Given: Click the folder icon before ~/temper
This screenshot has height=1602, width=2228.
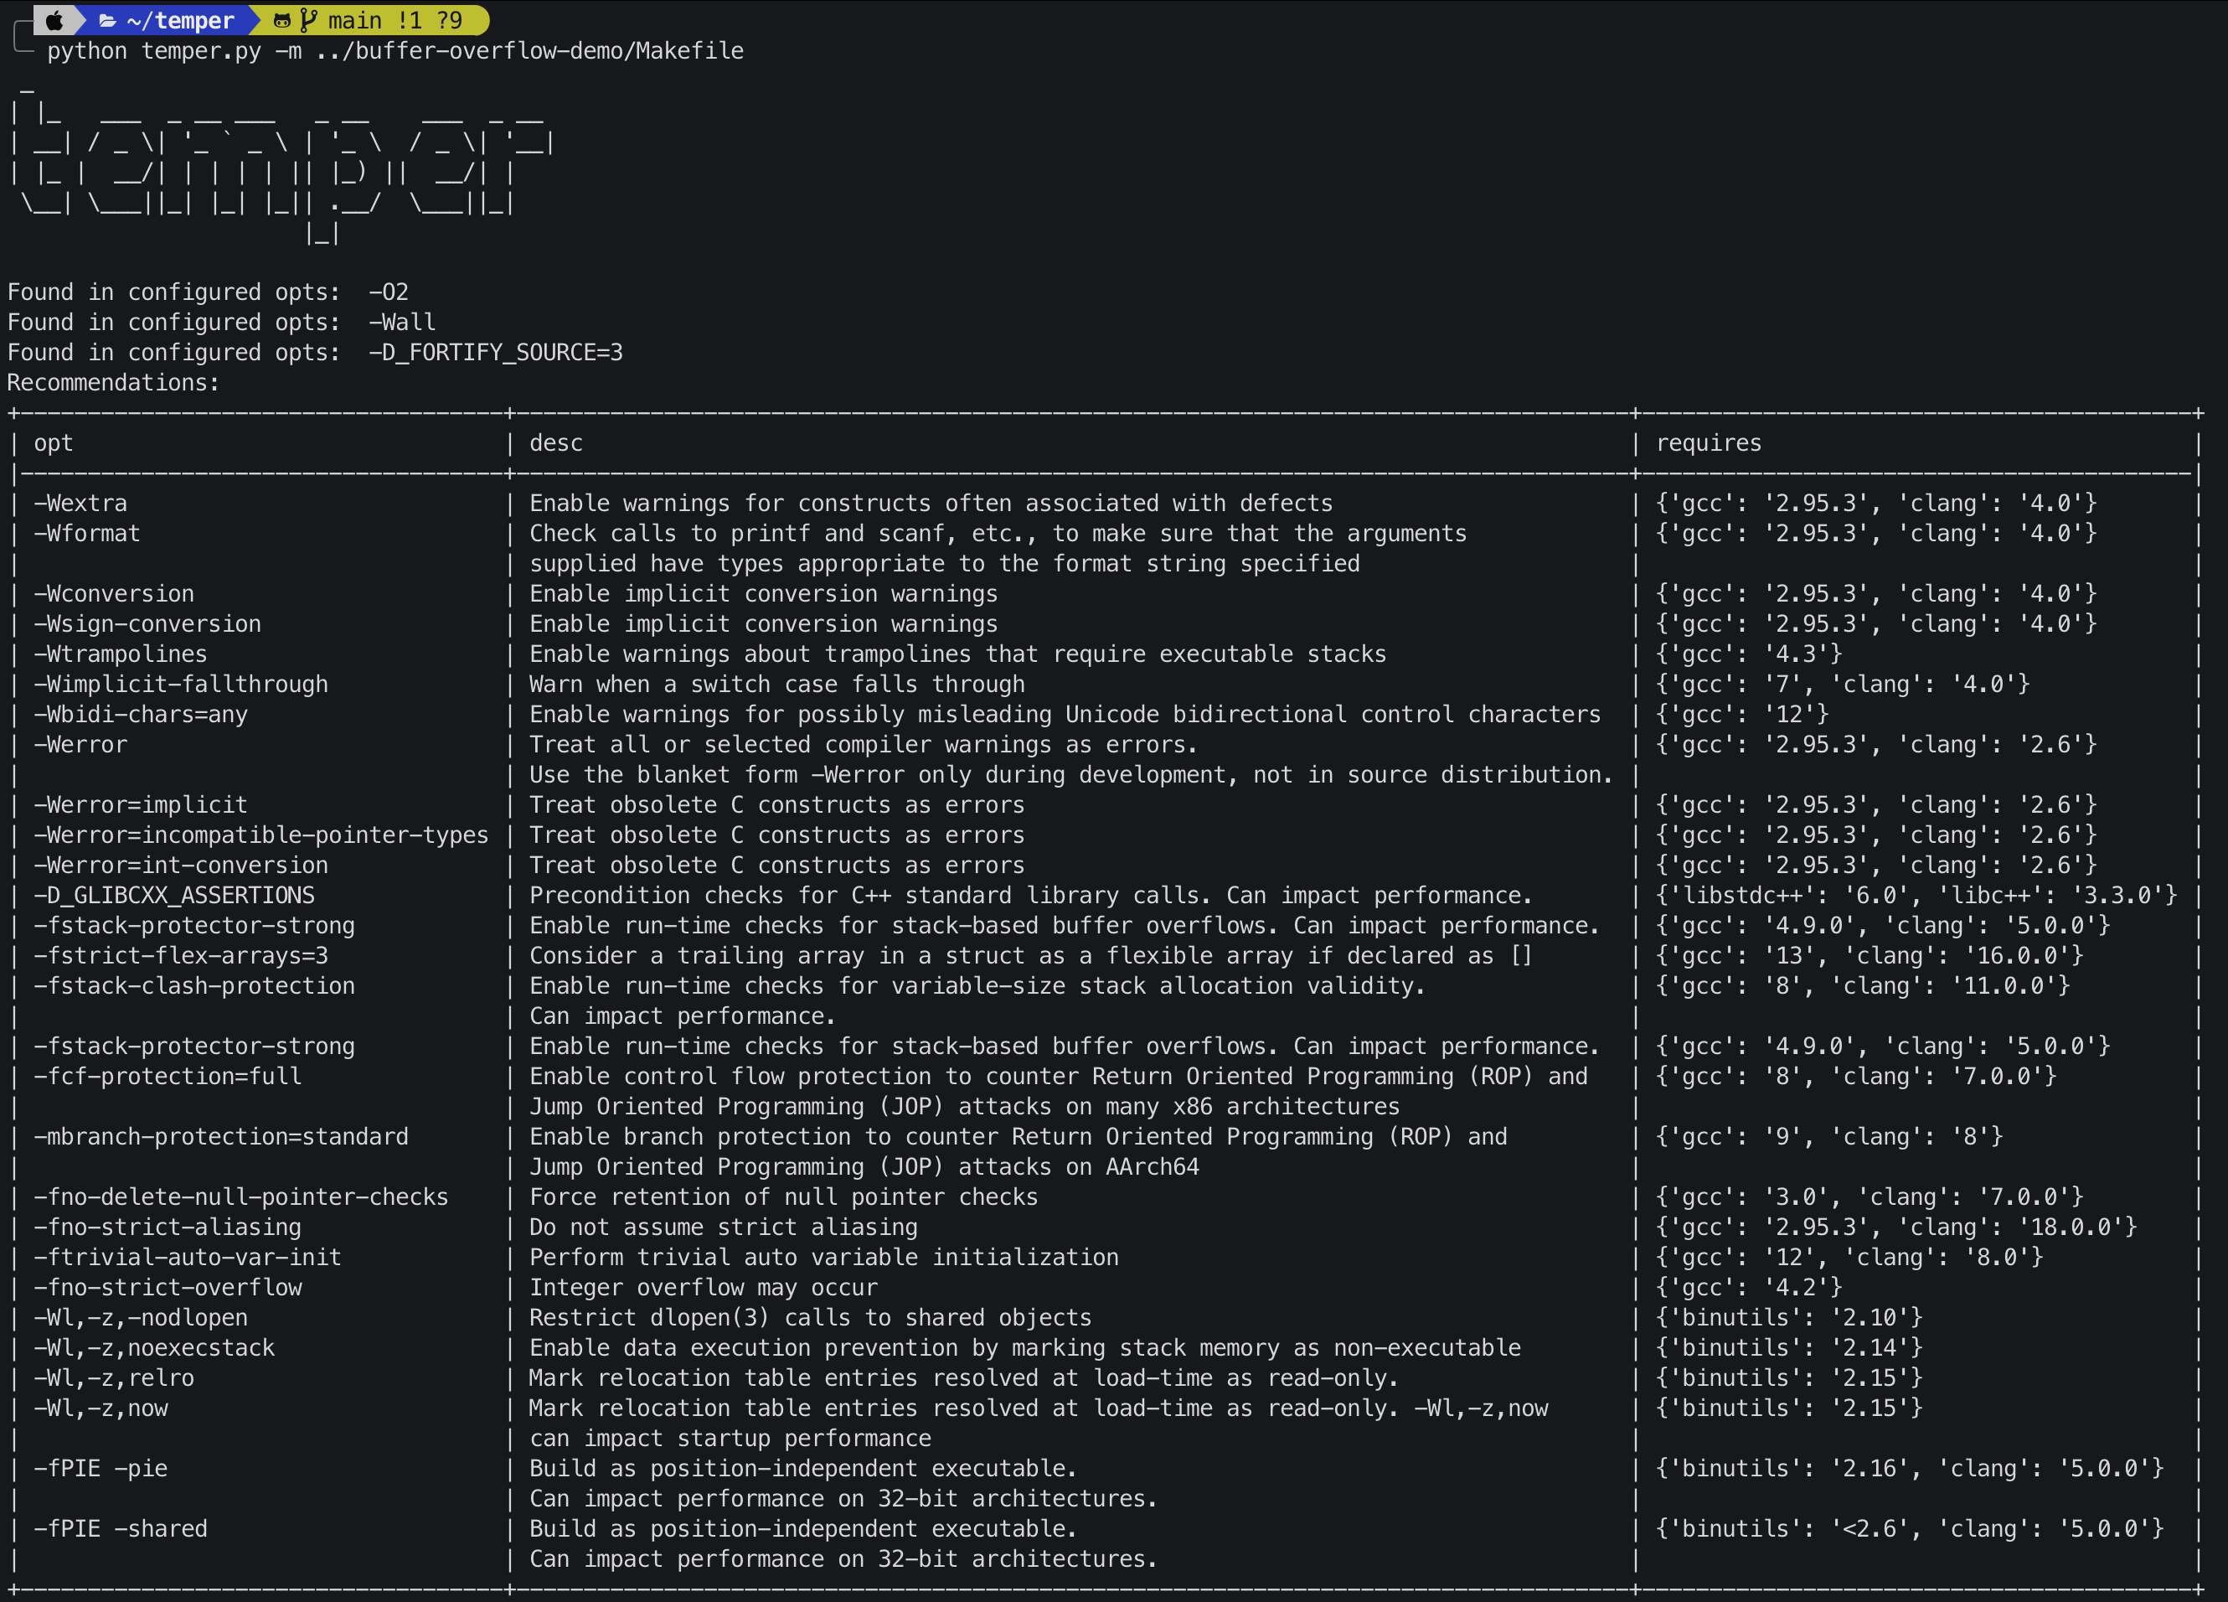Looking at the screenshot, I should coord(107,21).
